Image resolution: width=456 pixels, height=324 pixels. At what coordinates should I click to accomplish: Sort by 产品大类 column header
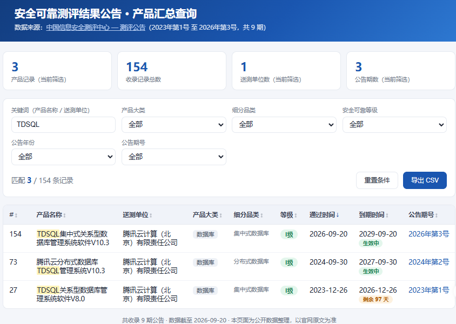point(207,215)
